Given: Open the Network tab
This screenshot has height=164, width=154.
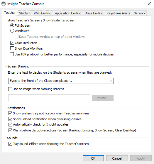Looking at the screenshot, I should [139, 13].
